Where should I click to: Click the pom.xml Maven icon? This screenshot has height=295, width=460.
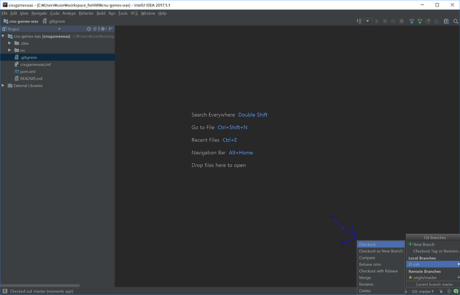[x=17, y=71]
